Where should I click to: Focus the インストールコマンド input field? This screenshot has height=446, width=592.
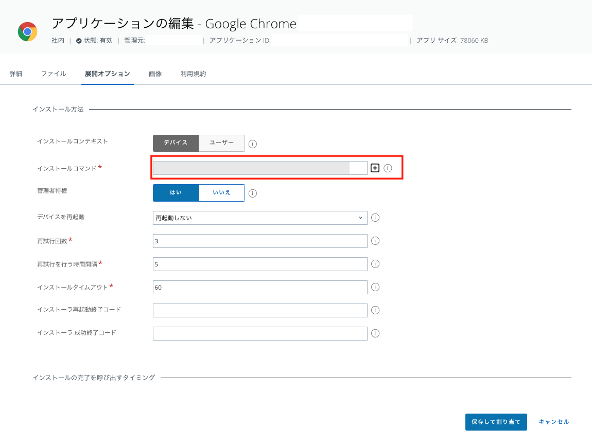click(260, 168)
